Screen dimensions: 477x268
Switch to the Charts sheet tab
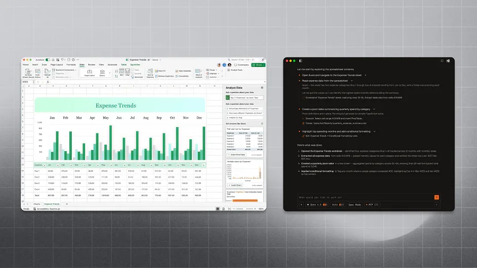37,204
